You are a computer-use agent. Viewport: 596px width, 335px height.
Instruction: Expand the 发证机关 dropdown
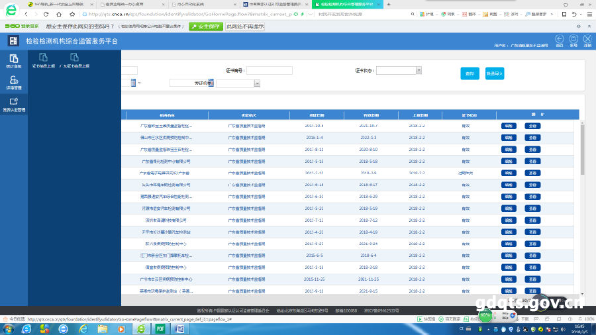click(x=257, y=83)
